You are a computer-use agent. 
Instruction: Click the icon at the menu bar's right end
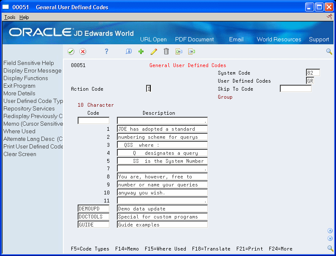329,17
